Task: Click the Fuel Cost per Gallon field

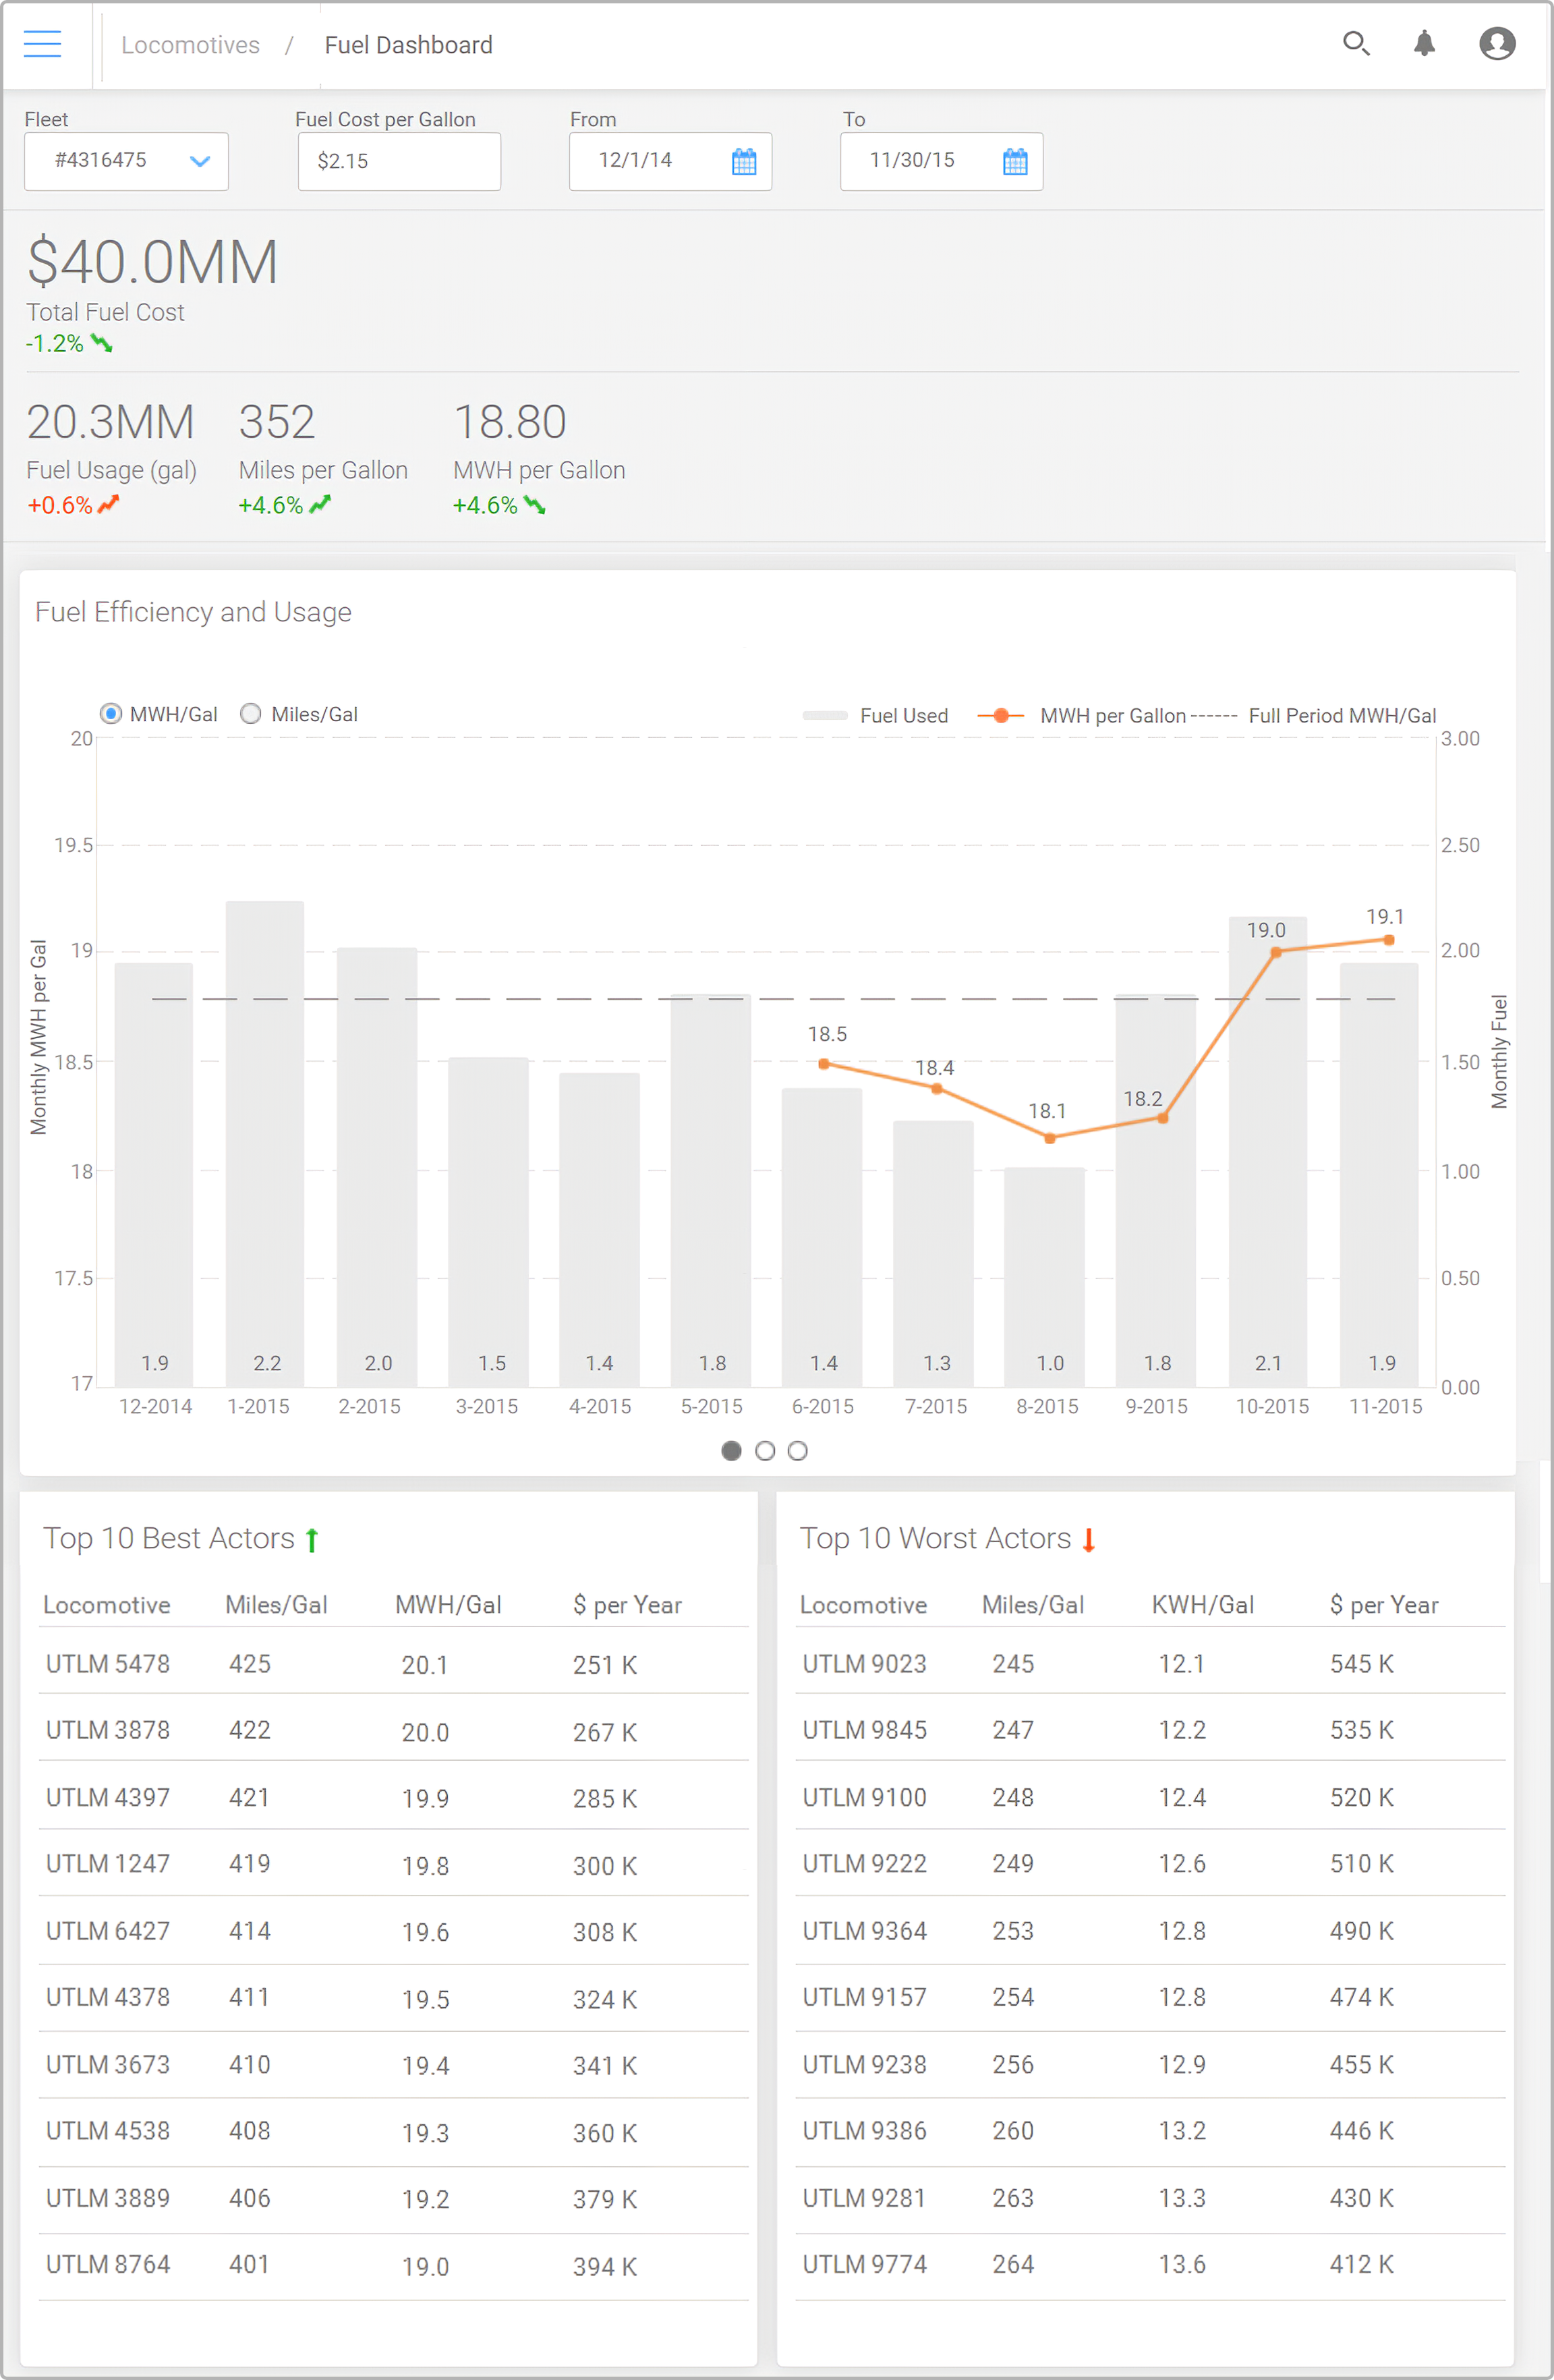Action: [399, 161]
